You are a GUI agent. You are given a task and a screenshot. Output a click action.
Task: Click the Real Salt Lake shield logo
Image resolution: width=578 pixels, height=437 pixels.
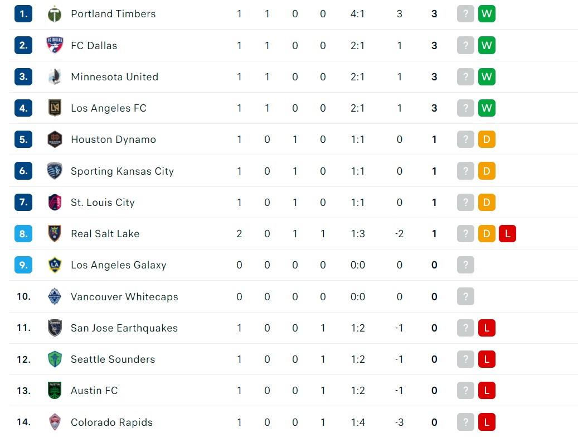click(55, 234)
